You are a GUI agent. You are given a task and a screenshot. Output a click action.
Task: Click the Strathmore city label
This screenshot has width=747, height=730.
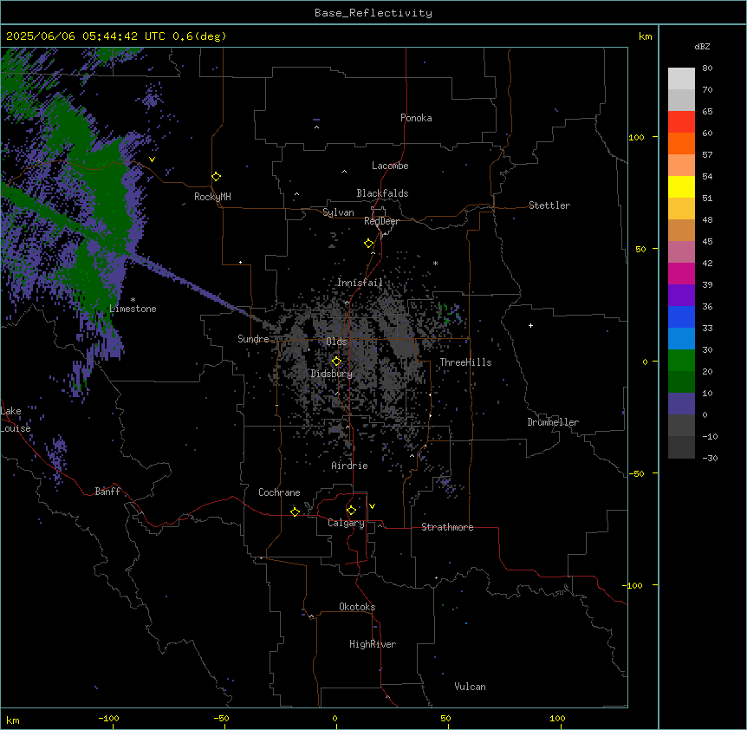[x=447, y=527]
